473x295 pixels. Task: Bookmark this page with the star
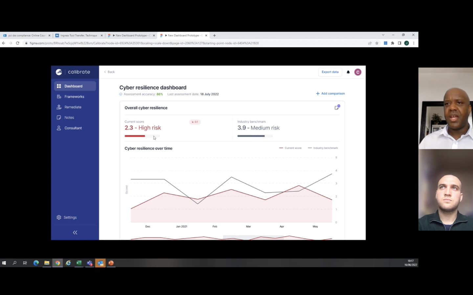[377, 43]
